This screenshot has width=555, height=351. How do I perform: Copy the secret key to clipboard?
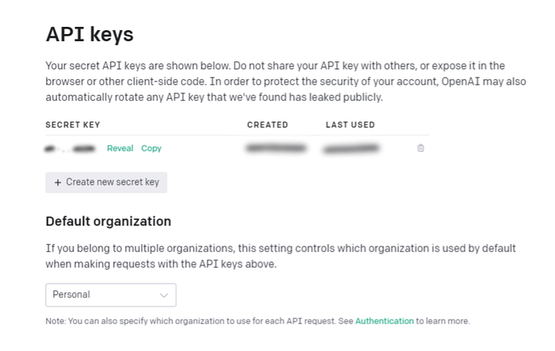(151, 148)
